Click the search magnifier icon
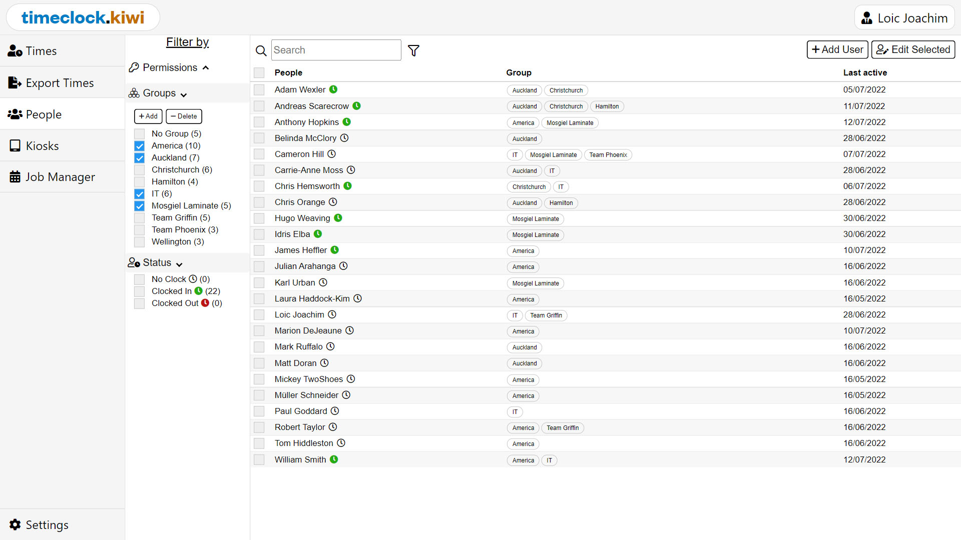961x540 pixels. (261, 50)
